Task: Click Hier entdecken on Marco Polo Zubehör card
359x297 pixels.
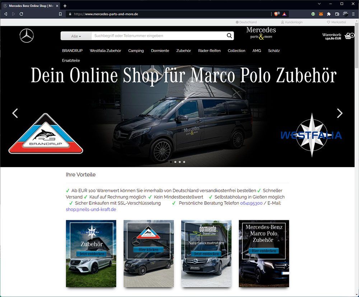Action: 264,251
